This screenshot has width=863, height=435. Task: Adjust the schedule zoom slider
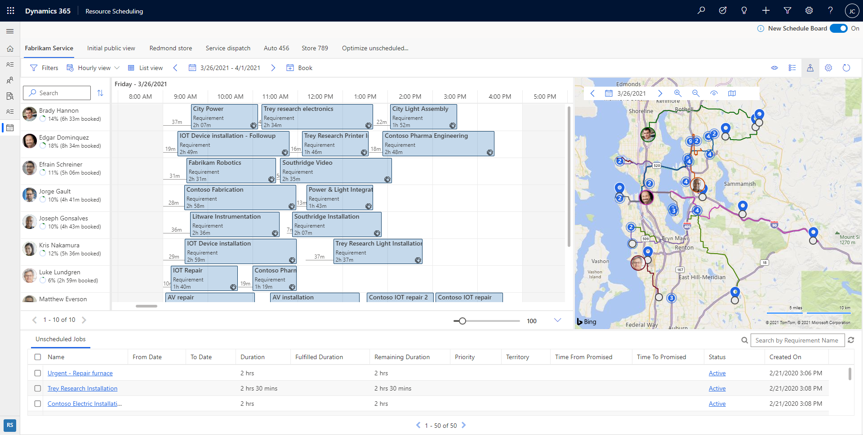point(462,321)
